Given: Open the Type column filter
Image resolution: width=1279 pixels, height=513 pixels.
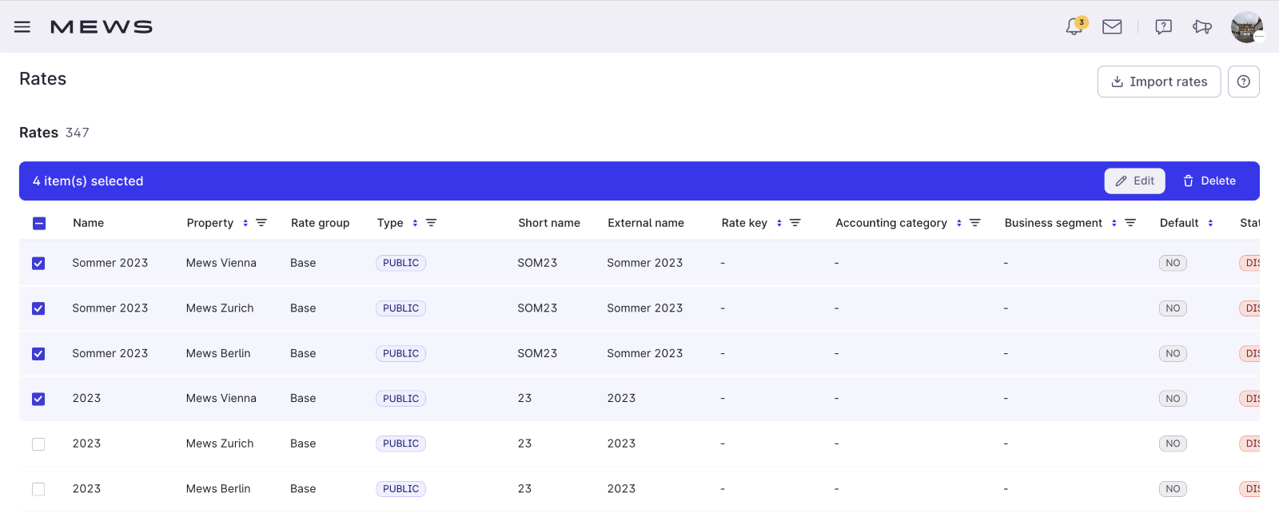Looking at the screenshot, I should 431,223.
